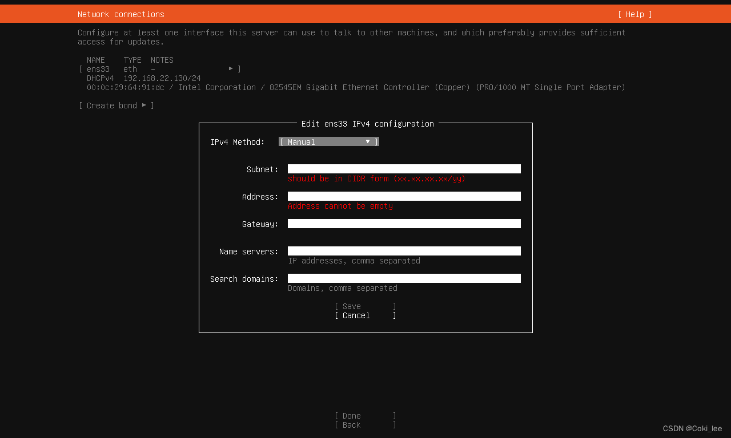The width and height of the screenshot is (731, 438).
Task: Click the Address cannot be empty warning
Action: point(340,206)
